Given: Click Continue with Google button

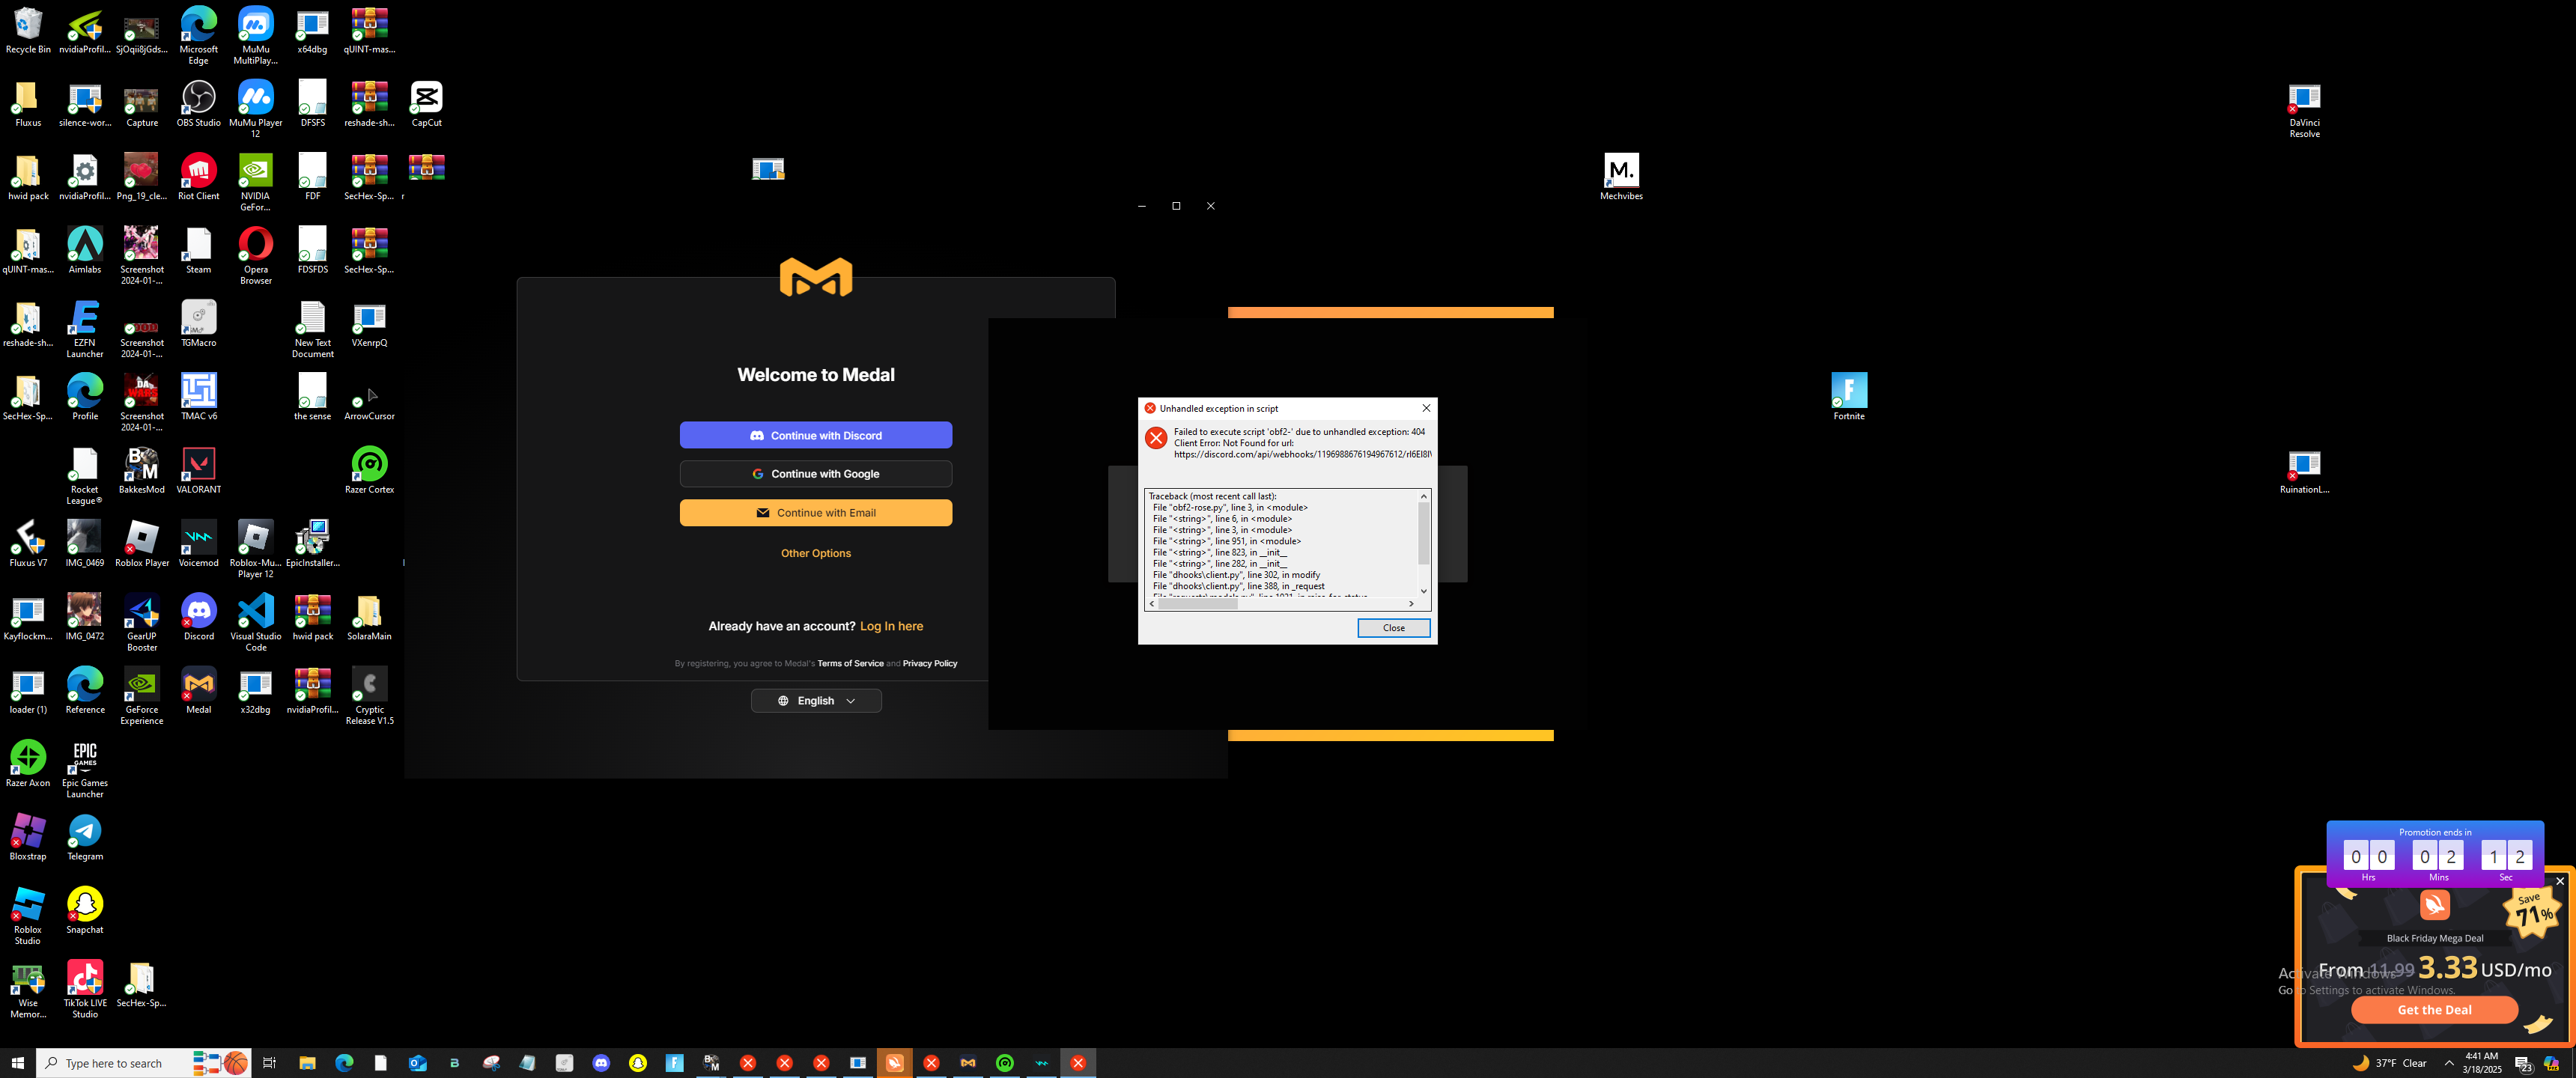Looking at the screenshot, I should (x=815, y=474).
